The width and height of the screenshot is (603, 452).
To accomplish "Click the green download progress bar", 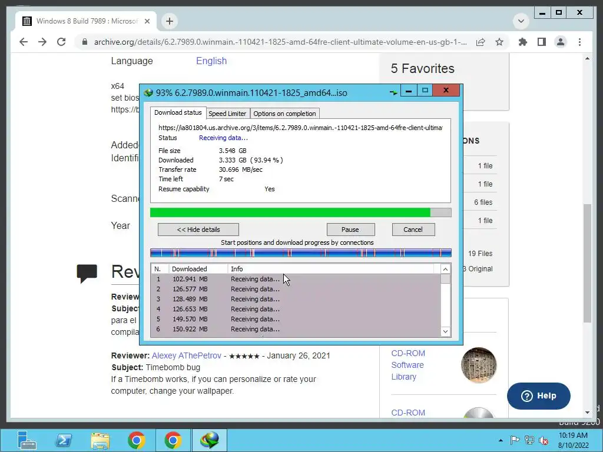I will tap(301, 212).
